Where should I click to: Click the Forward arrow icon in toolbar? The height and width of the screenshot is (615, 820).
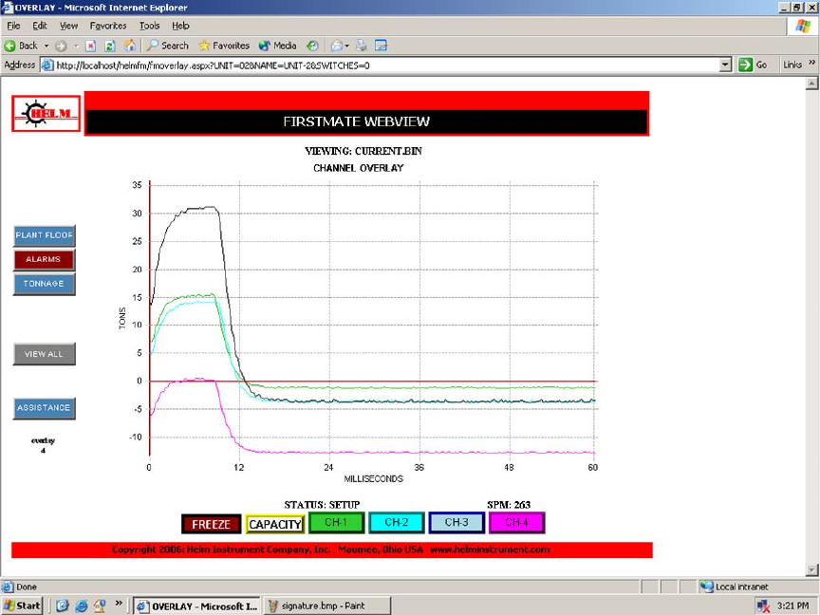(x=61, y=46)
